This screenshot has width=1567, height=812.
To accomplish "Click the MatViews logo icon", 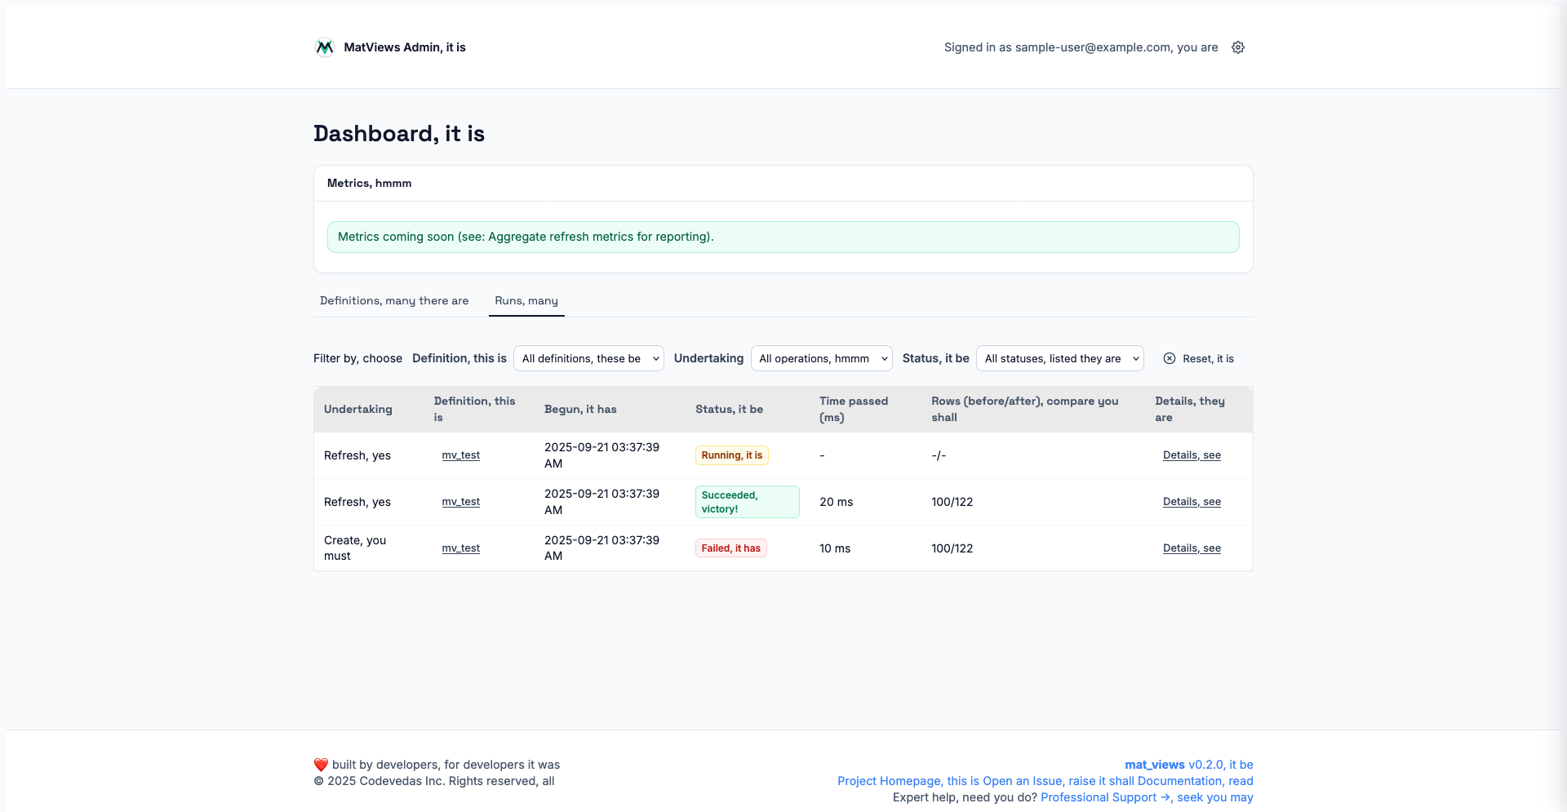I will [x=324, y=47].
